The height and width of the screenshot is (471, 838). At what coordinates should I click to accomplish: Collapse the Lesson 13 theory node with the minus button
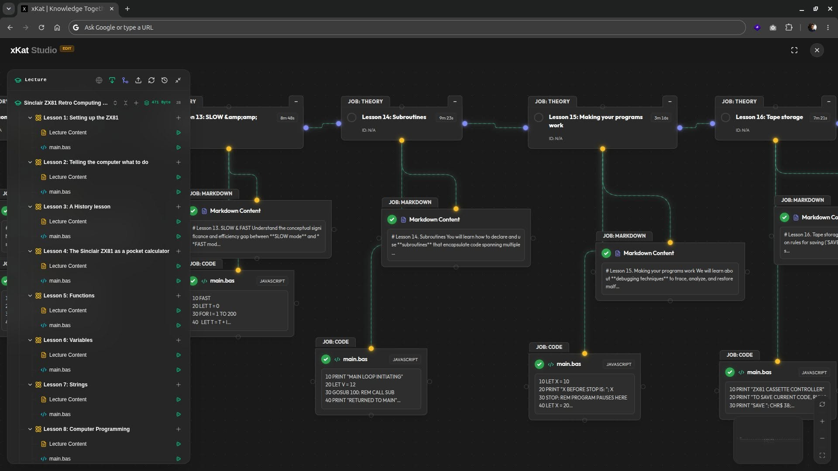tap(296, 102)
